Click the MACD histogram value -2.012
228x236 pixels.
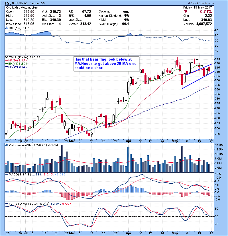[x=60, y=175]
